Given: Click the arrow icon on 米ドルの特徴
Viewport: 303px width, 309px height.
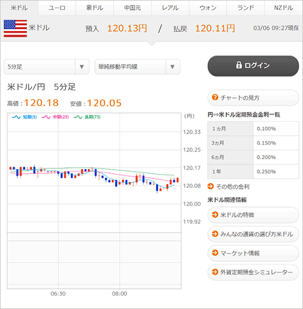Looking at the screenshot, I should [215, 215].
